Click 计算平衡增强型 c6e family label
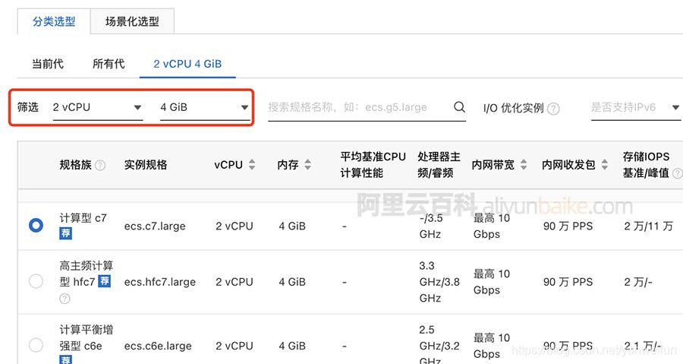Viewport: 683px width, 364px height. (87, 338)
